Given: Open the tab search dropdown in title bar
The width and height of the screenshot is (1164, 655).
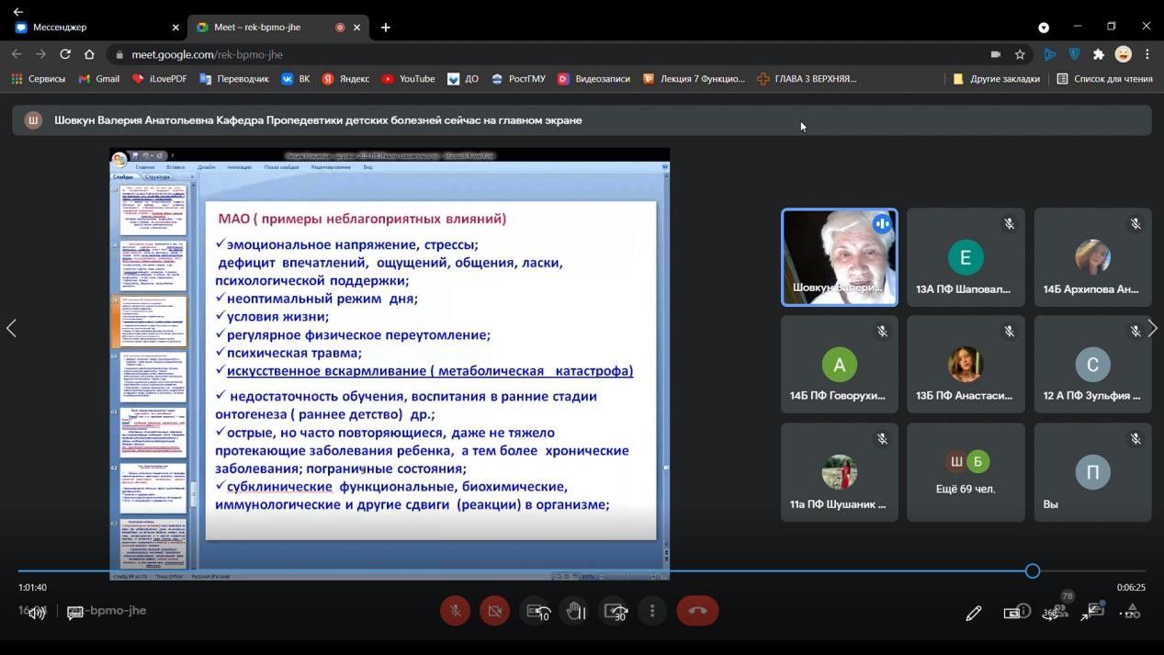Looking at the screenshot, I should [x=1044, y=28].
